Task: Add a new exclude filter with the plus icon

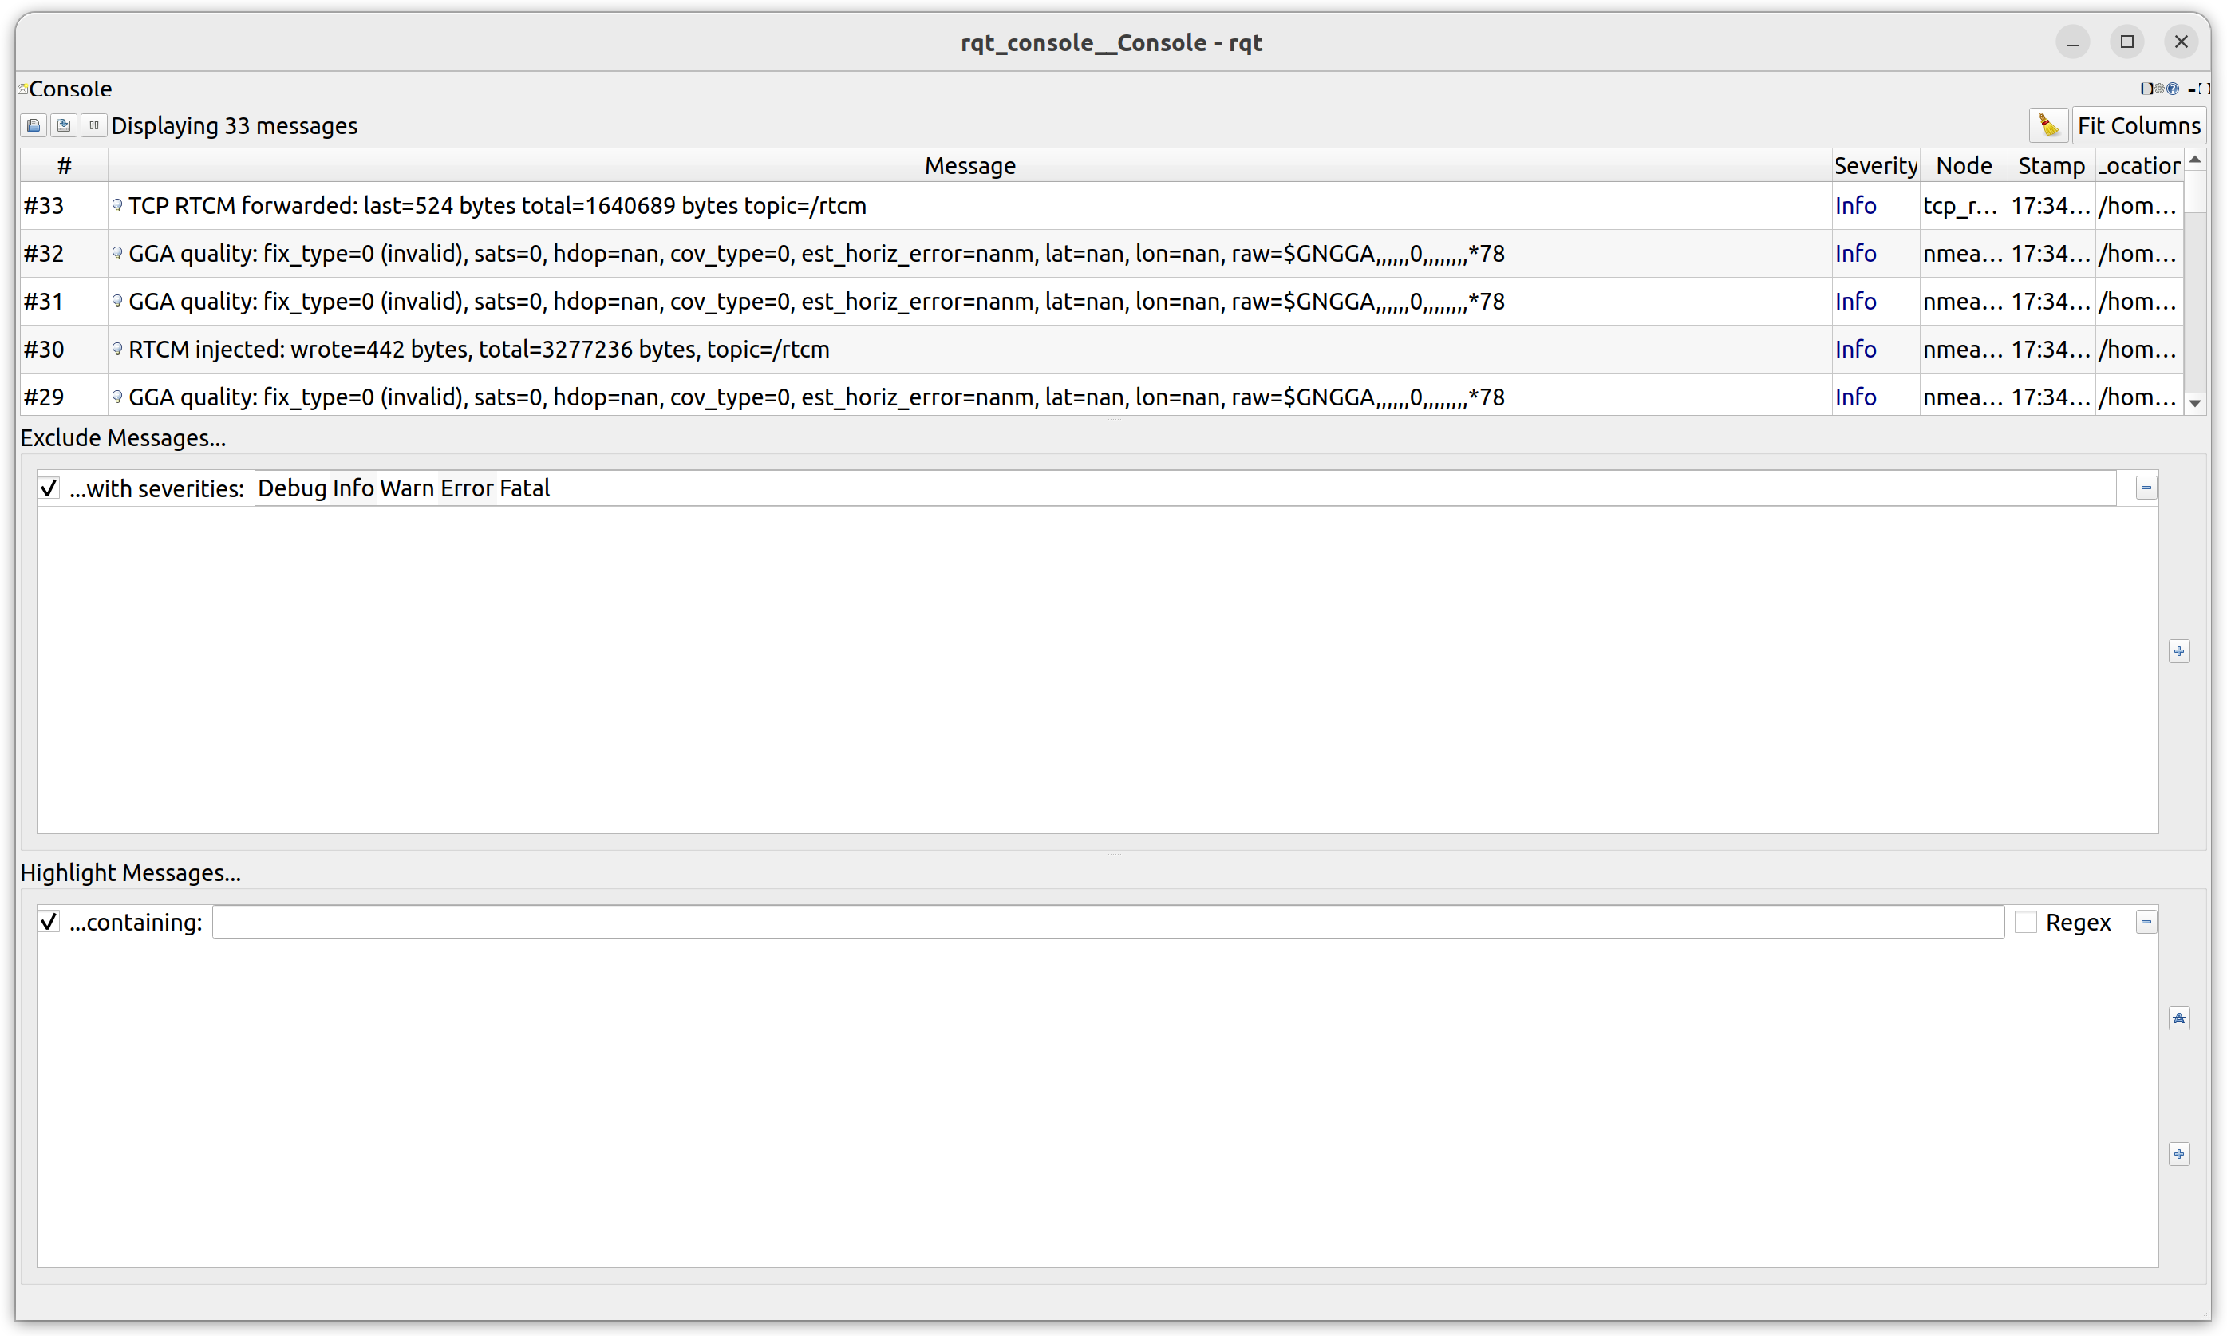Action: pyautogui.click(x=2178, y=651)
